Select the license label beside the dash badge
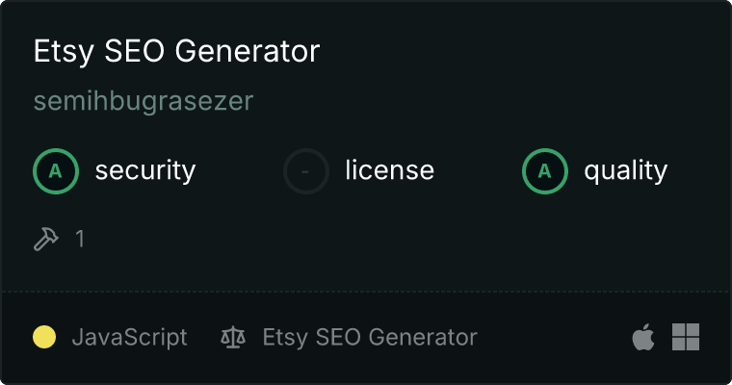The width and height of the screenshot is (732, 385). (x=389, y=171)
